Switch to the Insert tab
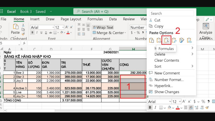The height and width of the screenshot is (121, 215). click(x=35, y=19)
